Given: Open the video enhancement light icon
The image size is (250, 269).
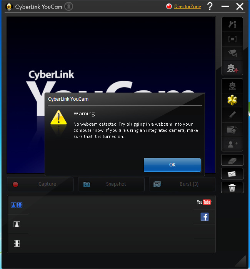Looking at the screenshot, I should pos(232,130).
